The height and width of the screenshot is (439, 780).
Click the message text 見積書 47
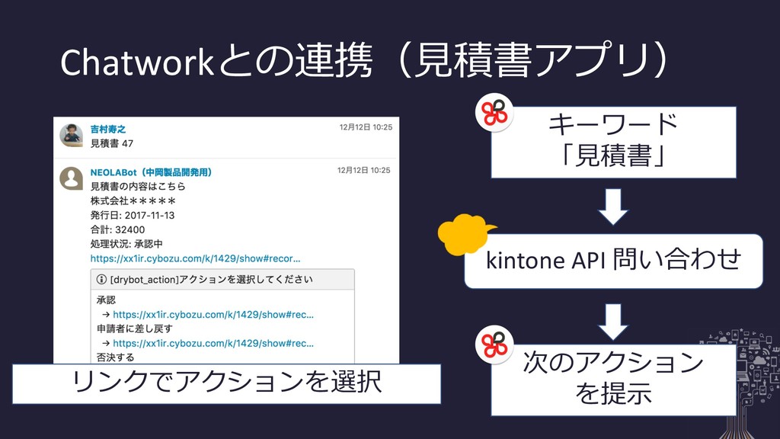click(x=112, y=143)
